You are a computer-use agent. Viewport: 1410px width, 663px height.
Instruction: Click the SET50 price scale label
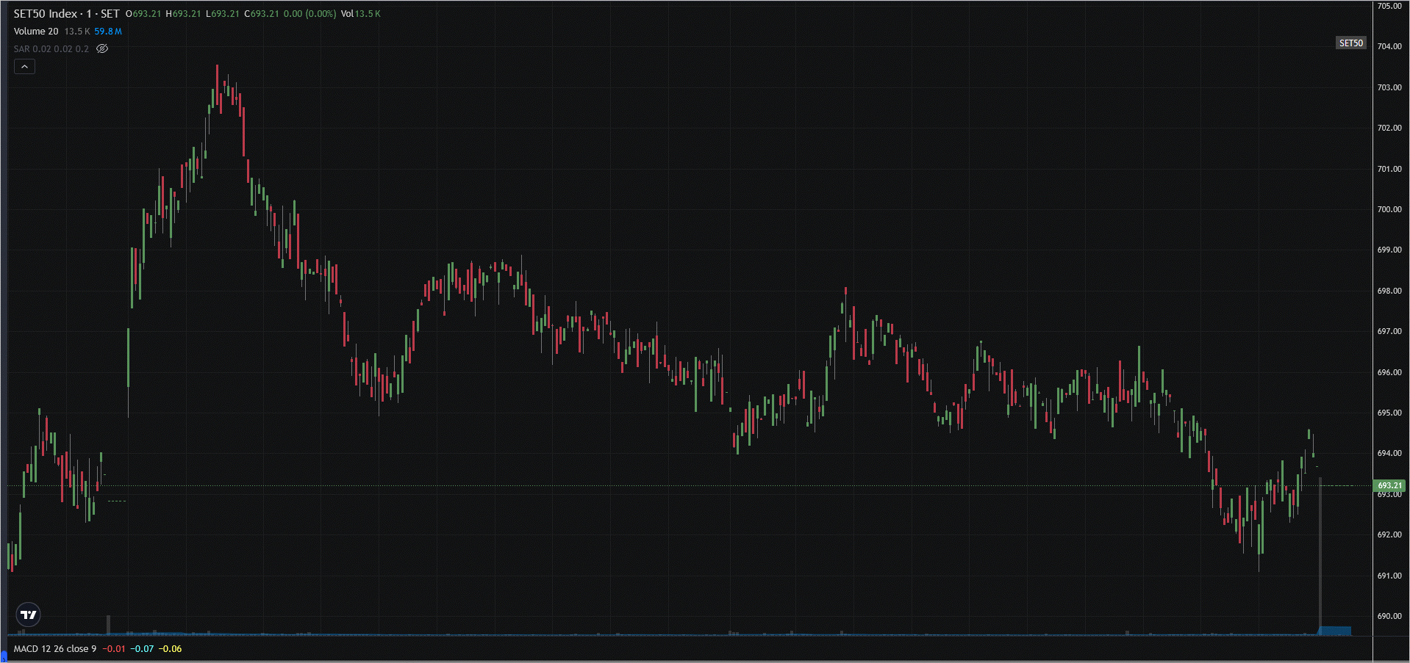click(1350, 43)
